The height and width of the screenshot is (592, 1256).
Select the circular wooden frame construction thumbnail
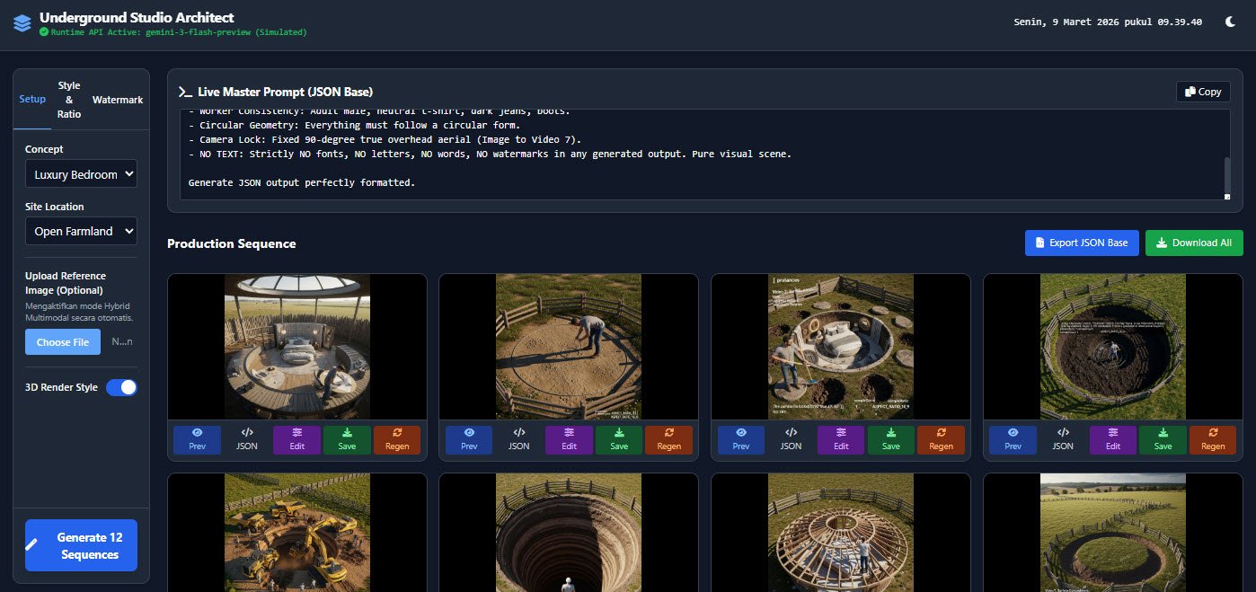[841, 533]
